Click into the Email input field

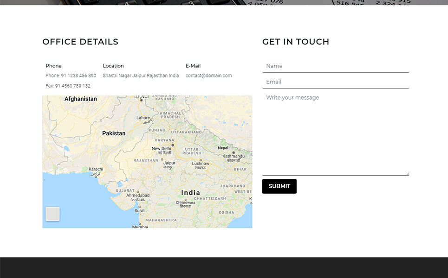click(x=335, y=82)
